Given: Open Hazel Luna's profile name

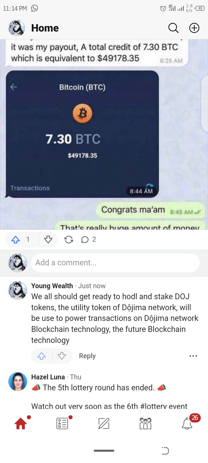Looking at the screenshot, I should pyautogui.click(x=48, y=377).
